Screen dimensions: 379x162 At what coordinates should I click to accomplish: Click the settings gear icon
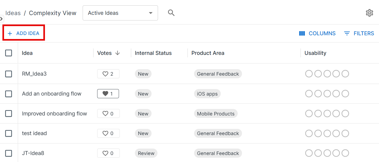(x=370, y=13)
